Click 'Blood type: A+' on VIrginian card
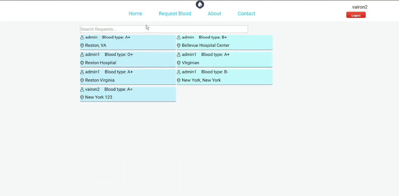The width and height of the screenshot is (399, 196). pyautogui.click(x=215, y=55)
